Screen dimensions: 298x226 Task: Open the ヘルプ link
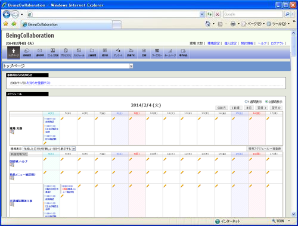click(262, 43)
